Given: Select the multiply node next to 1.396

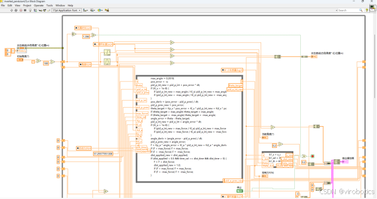Looking at the screenshot, I should (94, 35).
